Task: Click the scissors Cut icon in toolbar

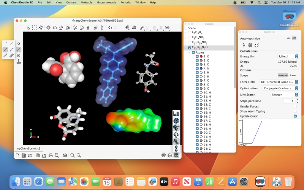Action: (x=75, y=27)
